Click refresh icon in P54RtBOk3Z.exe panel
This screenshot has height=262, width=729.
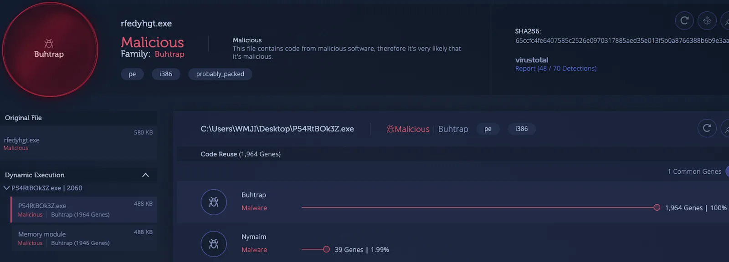point(707,128)
